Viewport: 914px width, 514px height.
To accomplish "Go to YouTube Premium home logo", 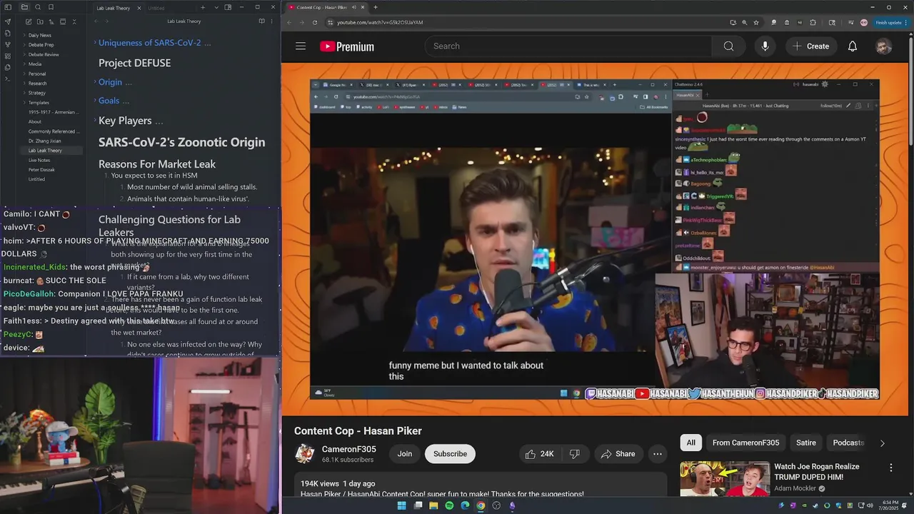I will [x=347, y=46].
